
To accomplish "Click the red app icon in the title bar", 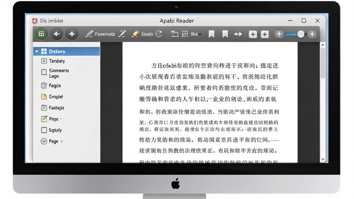I will (x=35, y=21).
